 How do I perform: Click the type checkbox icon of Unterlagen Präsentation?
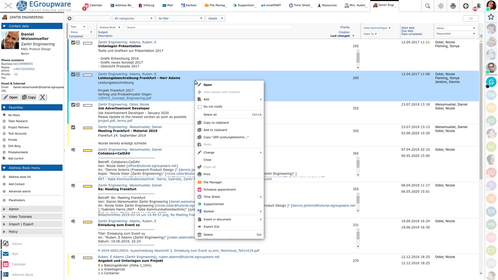pyautogui.click(x=73, y=43)
